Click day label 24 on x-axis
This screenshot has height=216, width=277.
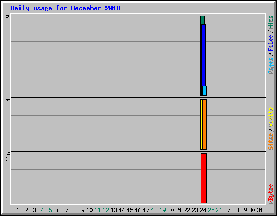pyautogui.click(x=203, y=210)
